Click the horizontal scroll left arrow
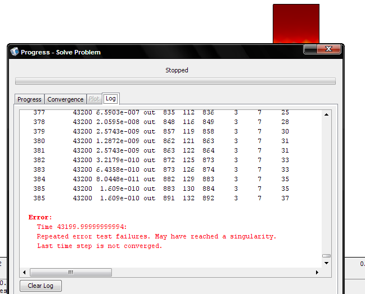The width and height of the screenshot is (365, 294). click(24, 272)
